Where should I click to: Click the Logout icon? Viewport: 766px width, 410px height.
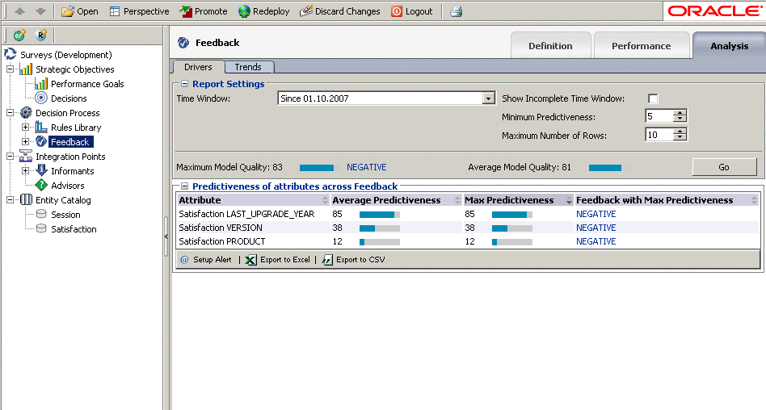pos(397,11)
